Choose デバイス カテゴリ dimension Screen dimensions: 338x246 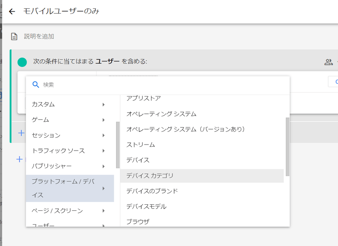click(x=150, y=176)
